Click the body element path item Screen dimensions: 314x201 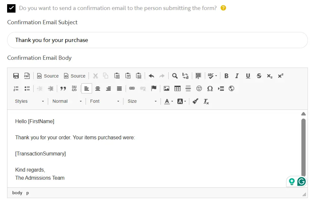[17, 193]
